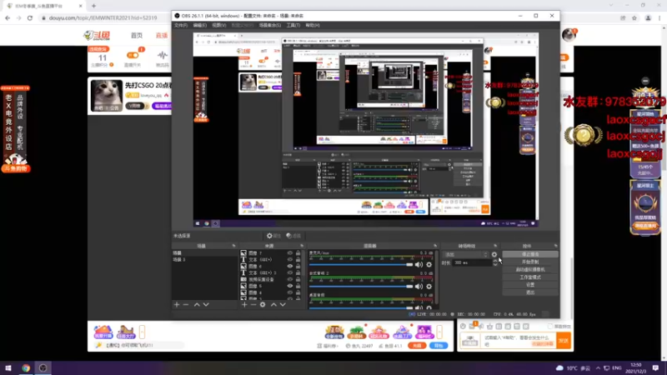Move scene up in the scenes list
667x375 pixels.
tap(197, 304)
